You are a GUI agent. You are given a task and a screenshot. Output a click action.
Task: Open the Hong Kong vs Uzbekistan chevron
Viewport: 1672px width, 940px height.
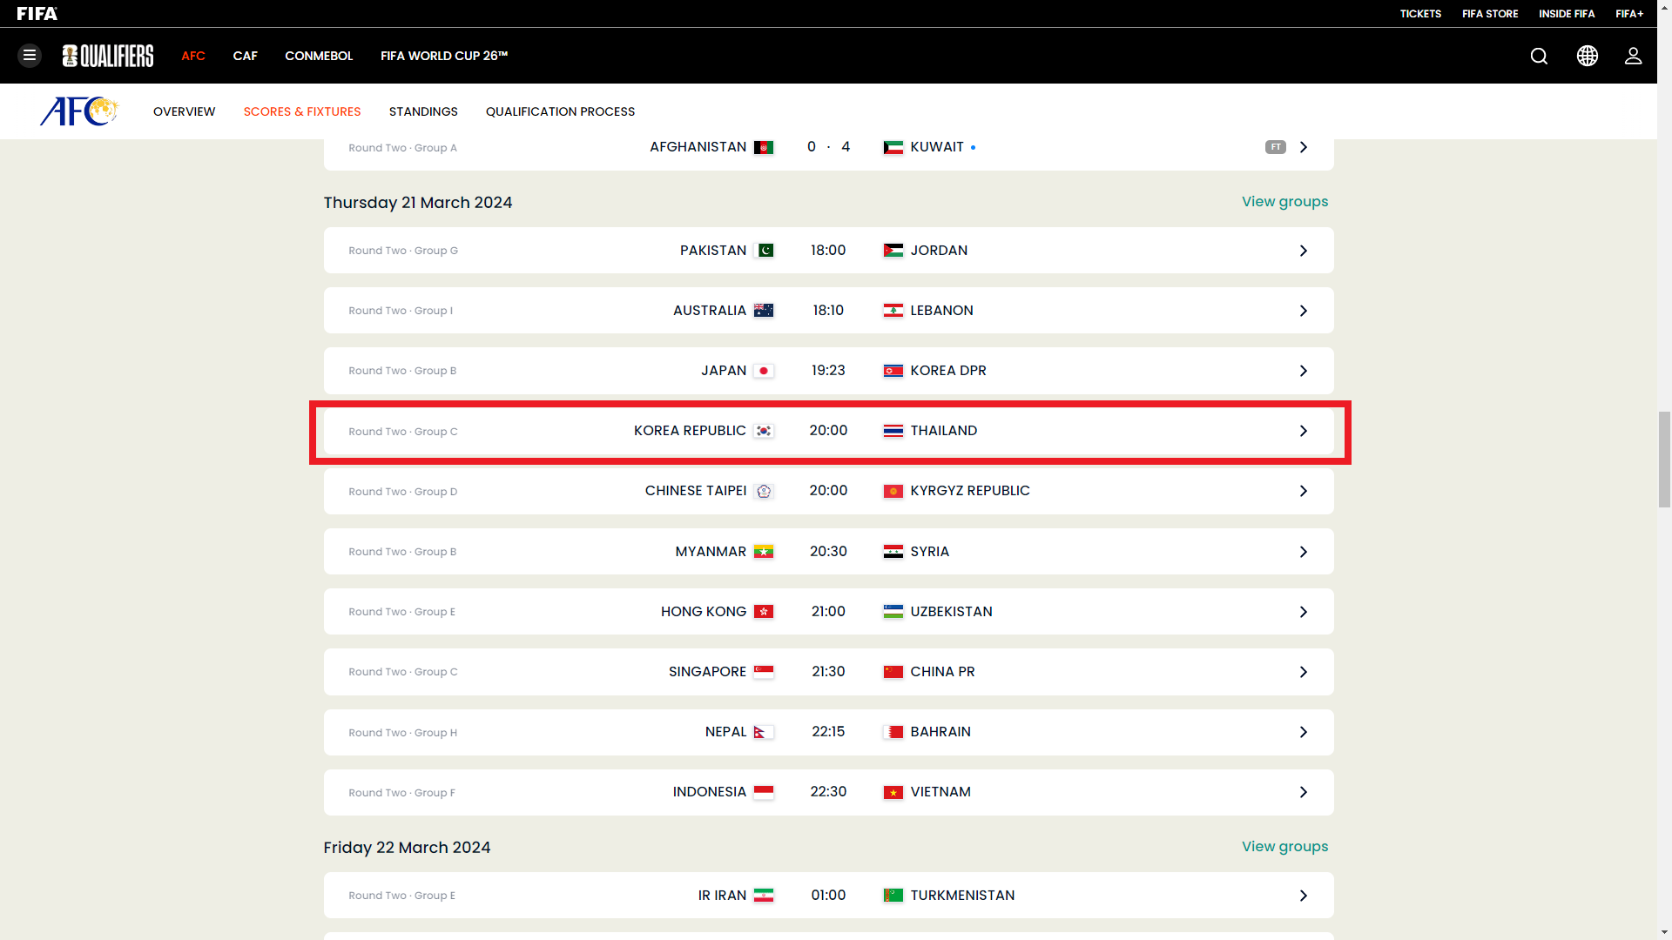coord(1303,612)
